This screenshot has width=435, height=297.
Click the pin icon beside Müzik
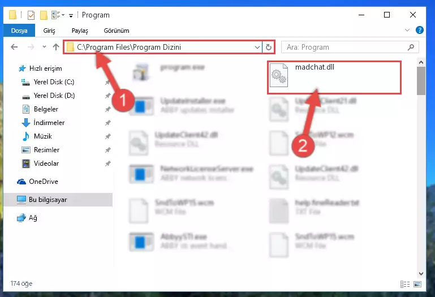point(107,136)
